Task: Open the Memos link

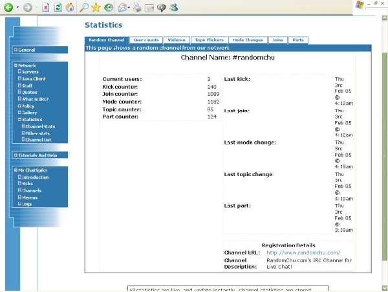Action: (30, 197)
